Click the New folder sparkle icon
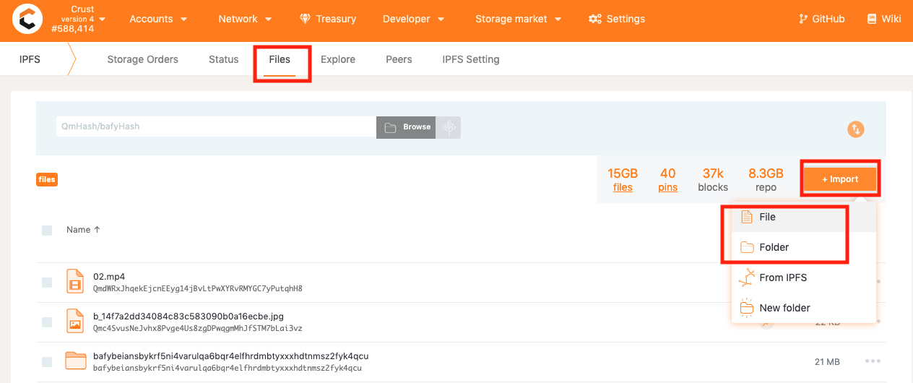Viewport: 913px width, 383px height. pos(747,307)
